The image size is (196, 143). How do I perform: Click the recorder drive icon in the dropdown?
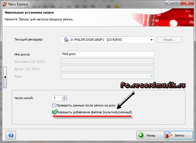tap(66, 40)
